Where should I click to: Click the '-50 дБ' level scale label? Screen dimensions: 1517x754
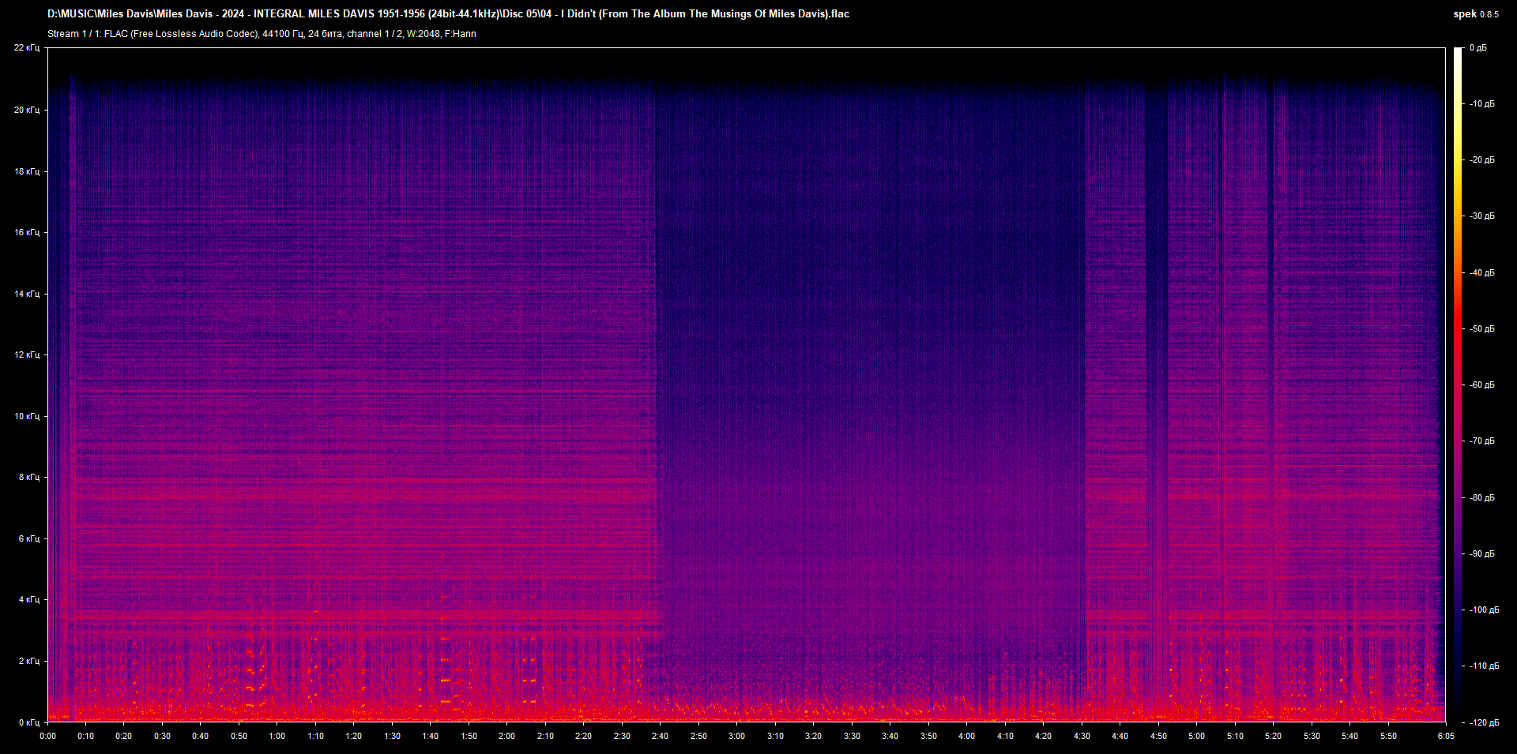pos(1481,329)
